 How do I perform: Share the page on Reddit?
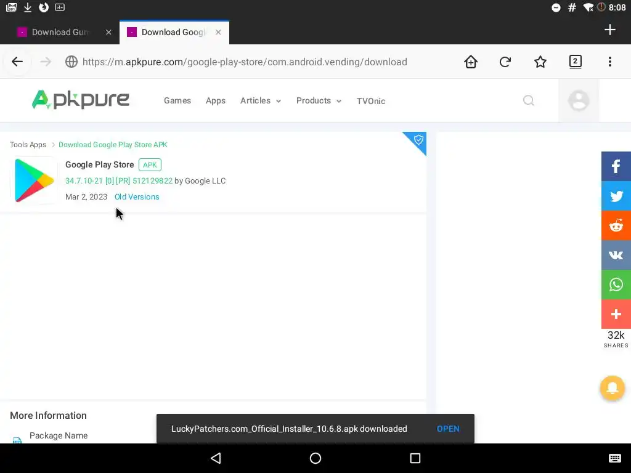click(x=616, y=225)
